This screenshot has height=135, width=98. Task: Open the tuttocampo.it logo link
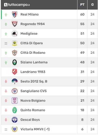click(17, 5)
